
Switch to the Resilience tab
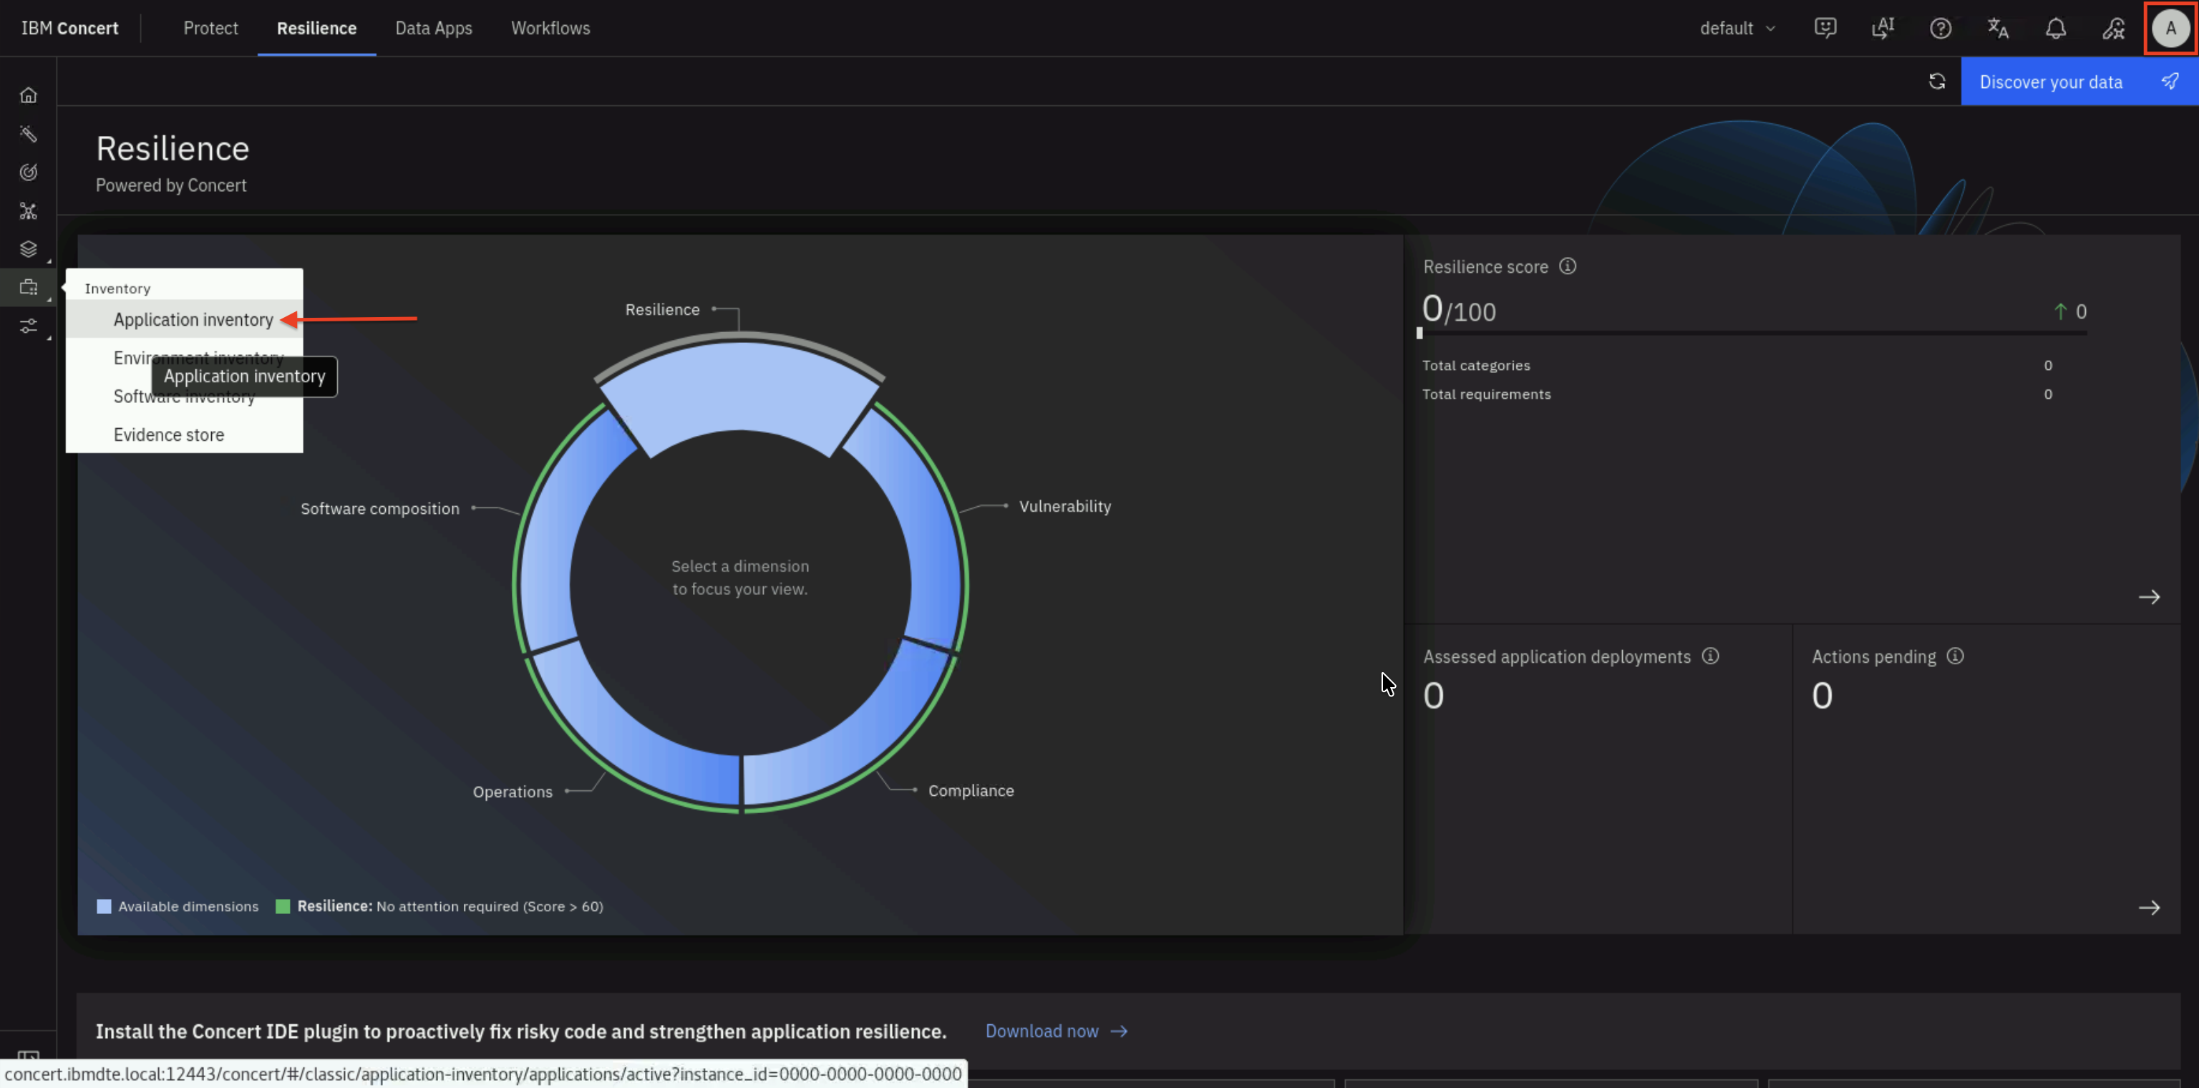pyautogui.click(x=316, y=28)
